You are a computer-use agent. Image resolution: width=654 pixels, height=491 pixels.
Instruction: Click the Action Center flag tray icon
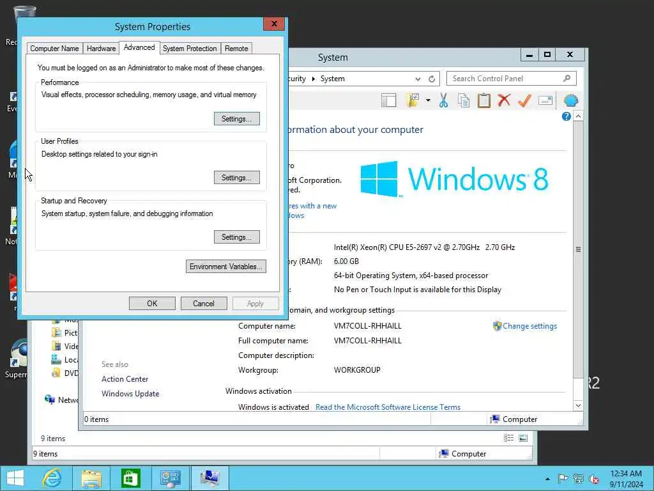click(x=563, y=478)
